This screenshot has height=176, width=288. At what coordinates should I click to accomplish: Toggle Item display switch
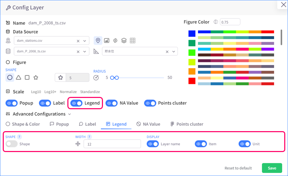coord(201,144)
